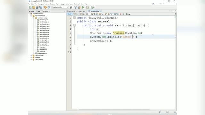Viewport: 205px width, 115px height.
Task: Click the Find Next Occurrence icon
Action: coord(97,14)
